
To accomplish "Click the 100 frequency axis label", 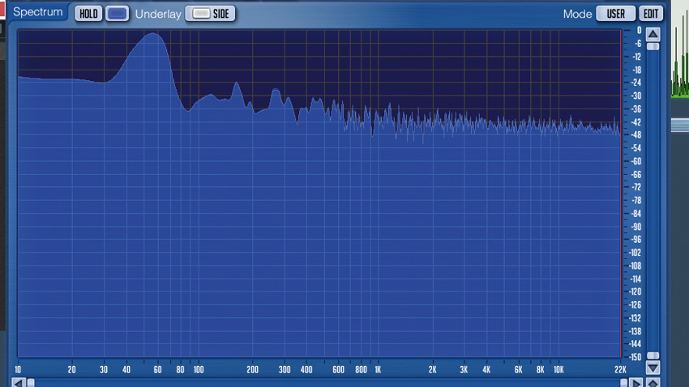I will [x=199, y=370].
